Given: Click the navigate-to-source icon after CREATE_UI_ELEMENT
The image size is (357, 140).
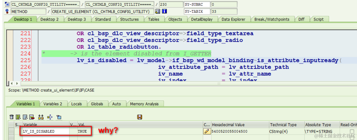Looking at the screenshot, I should pyautogui.click(x=158, y=11).
